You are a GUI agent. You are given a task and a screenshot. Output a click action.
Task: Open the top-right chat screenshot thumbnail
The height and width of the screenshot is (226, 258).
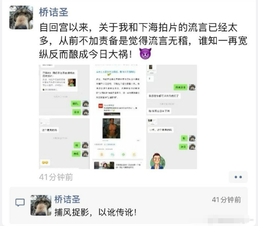171,90
